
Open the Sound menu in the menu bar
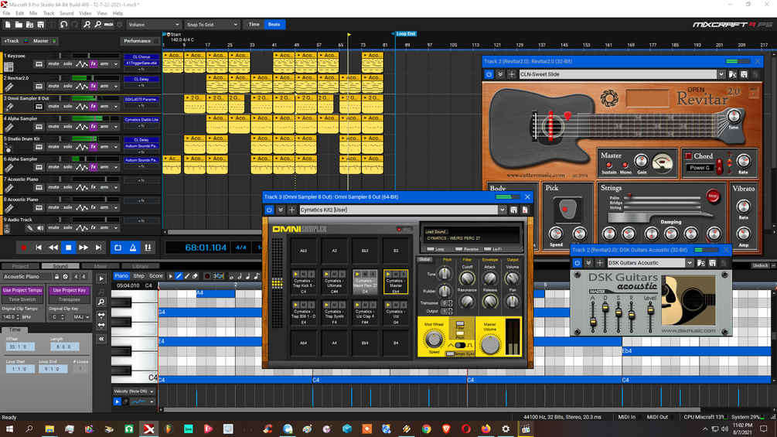click(66, 13)
